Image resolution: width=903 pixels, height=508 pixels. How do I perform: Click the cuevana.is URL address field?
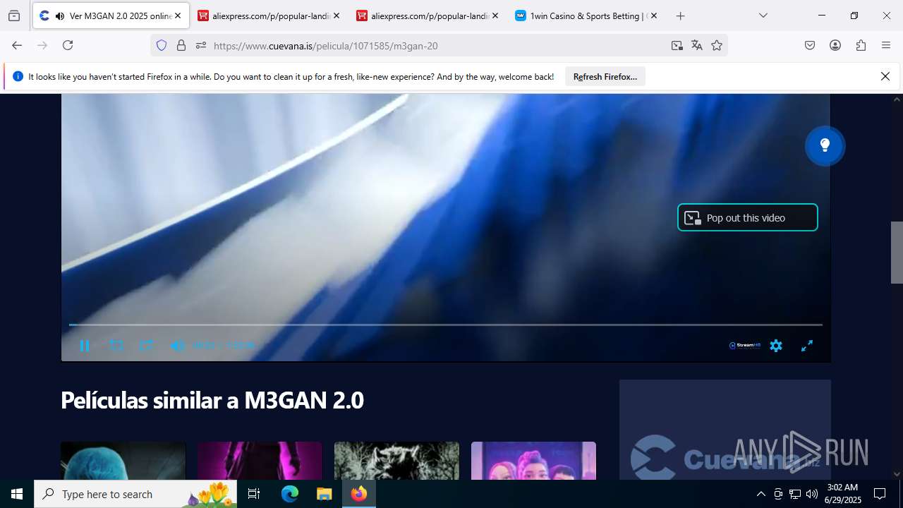[437, 46]
